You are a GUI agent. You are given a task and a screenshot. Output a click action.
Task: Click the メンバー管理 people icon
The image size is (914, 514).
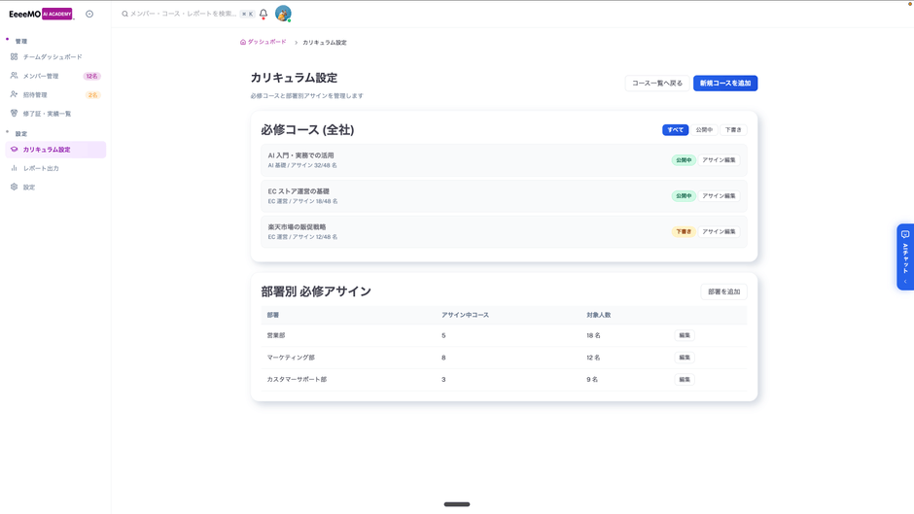[x=14, y=76]
